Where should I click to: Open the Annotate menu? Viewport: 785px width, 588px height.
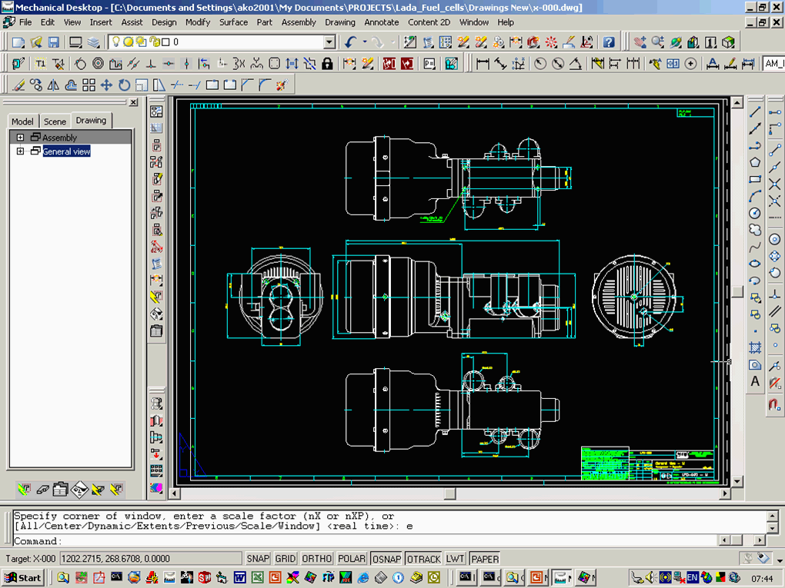(382, 22)
